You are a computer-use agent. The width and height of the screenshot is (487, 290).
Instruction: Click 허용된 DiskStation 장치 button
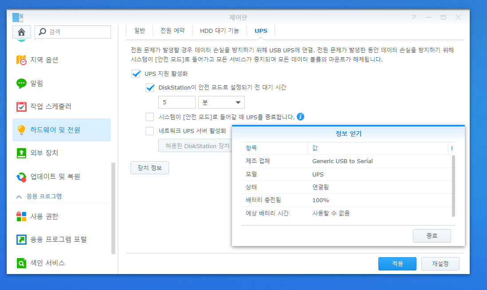[196, 146]
